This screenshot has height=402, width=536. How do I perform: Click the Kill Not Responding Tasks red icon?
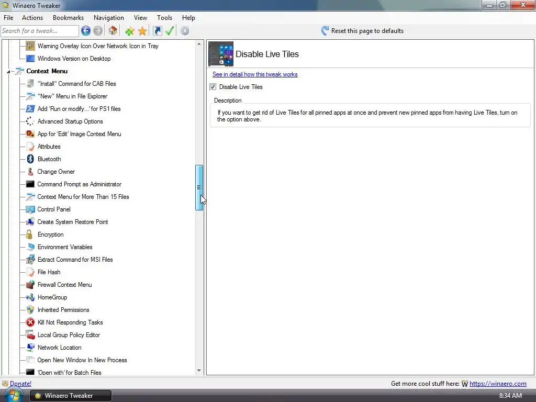pos(30,322)
